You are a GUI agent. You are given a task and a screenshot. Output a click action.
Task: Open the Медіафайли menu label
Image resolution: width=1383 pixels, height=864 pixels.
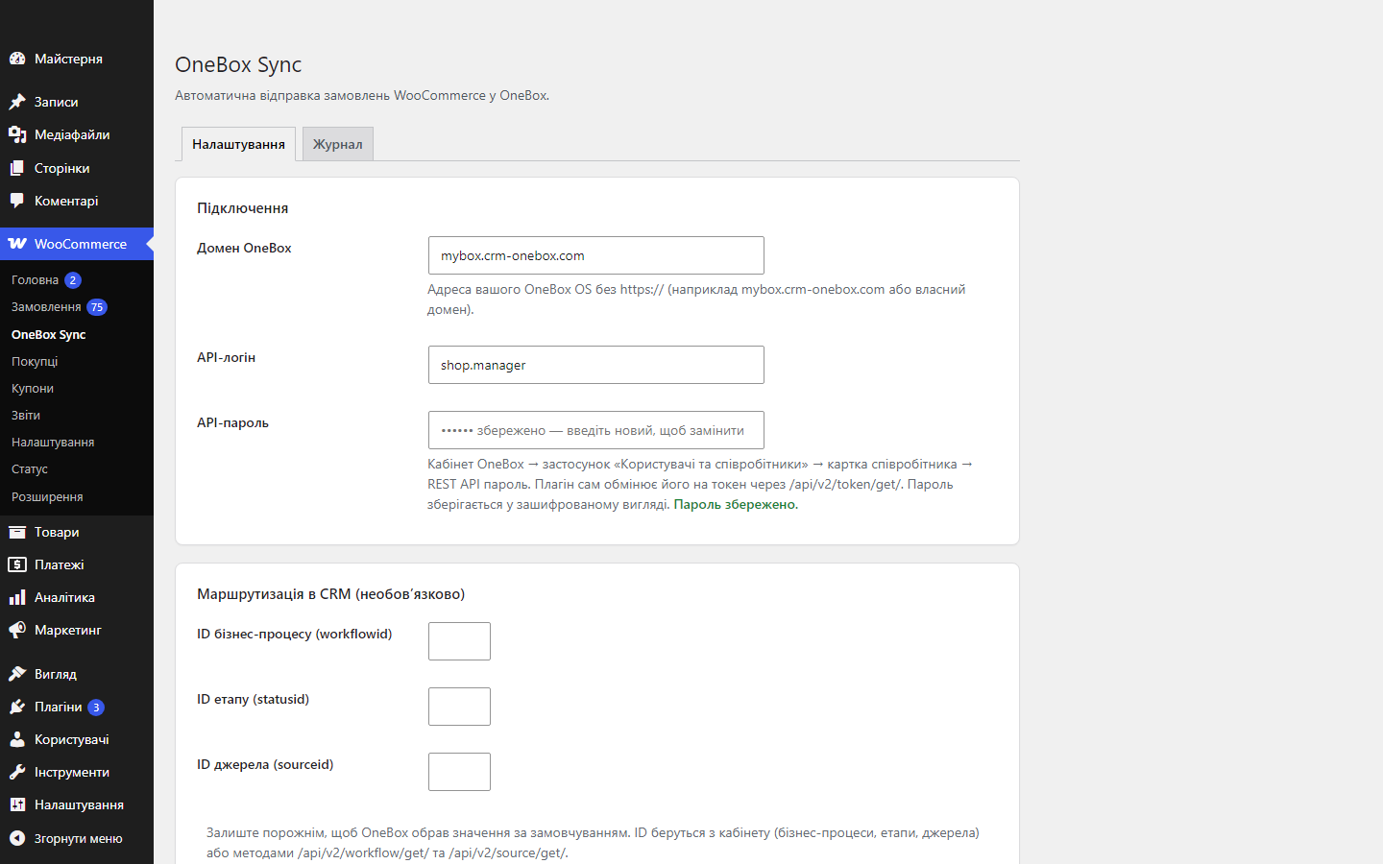pyautogui.click(x=72, y=134)
